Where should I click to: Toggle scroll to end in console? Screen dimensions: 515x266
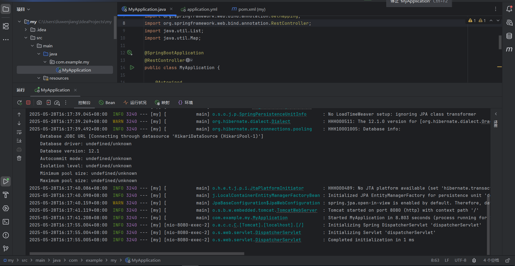19,141
